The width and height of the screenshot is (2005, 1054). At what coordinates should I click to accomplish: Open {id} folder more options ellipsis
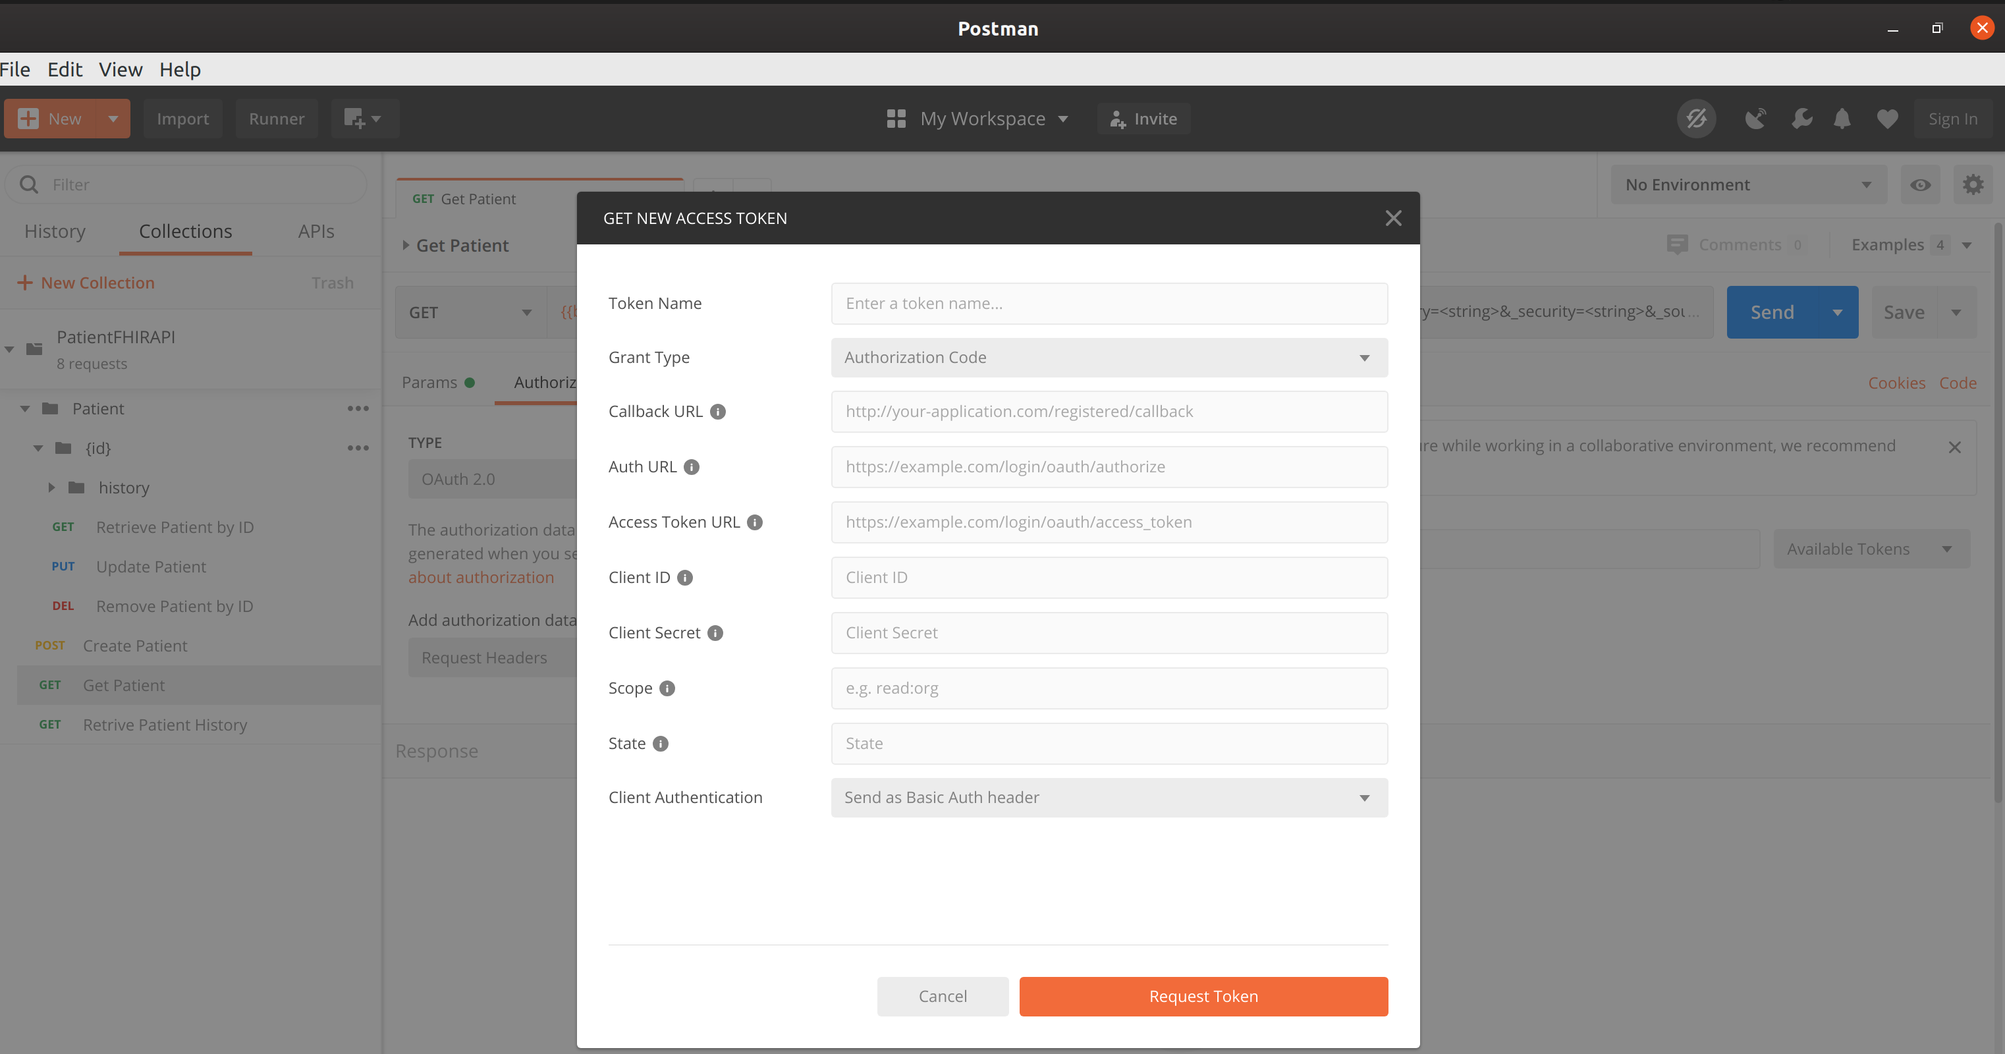[x=358, y=449]
